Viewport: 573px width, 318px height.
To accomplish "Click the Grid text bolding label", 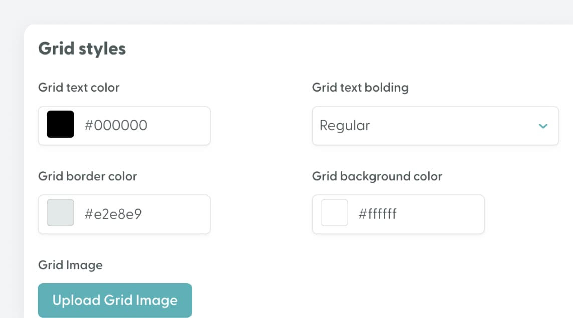I will pyautogui.click(x=360, y=87).
